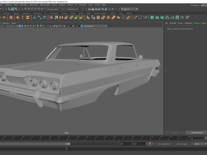Open the Mesh Tools menu
The image size is (207, 155).
click(x=34, y=5)
